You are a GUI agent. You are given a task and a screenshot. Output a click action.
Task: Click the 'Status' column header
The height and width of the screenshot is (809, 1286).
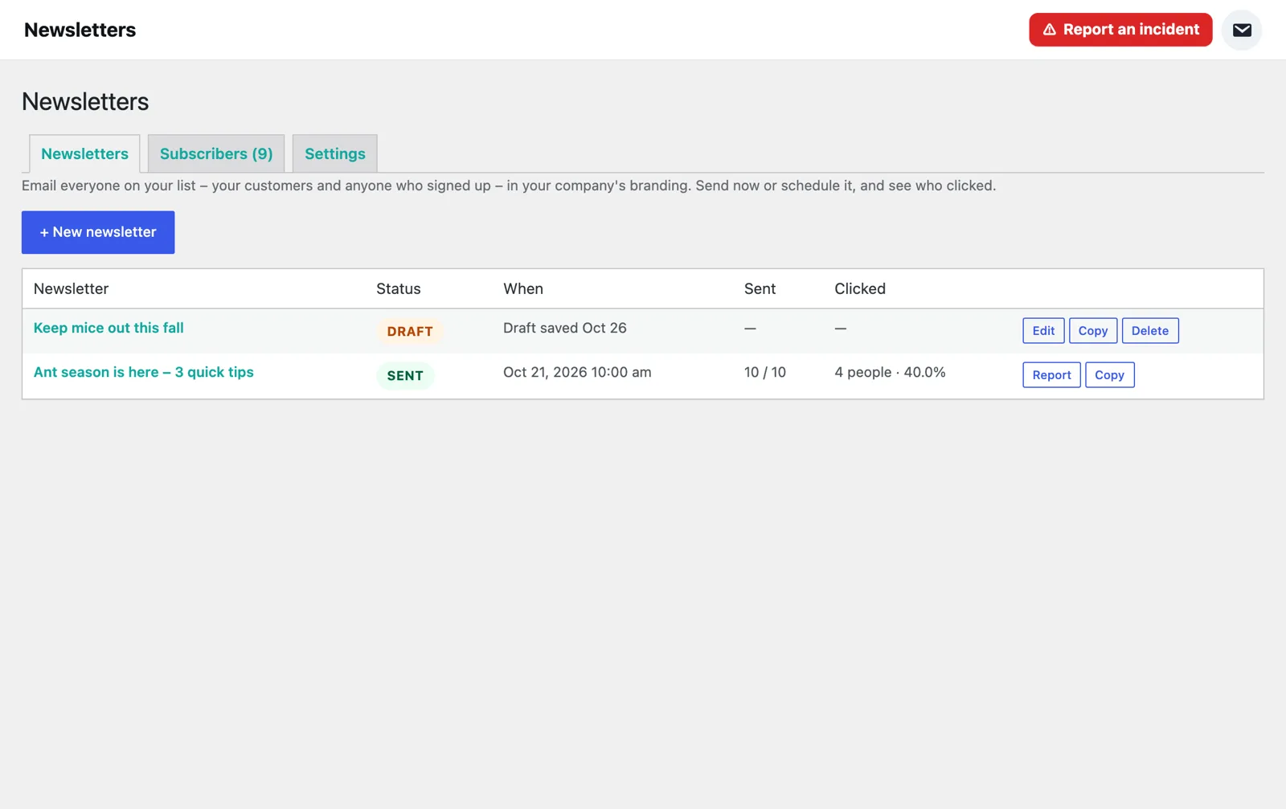[x=399, y=288]
